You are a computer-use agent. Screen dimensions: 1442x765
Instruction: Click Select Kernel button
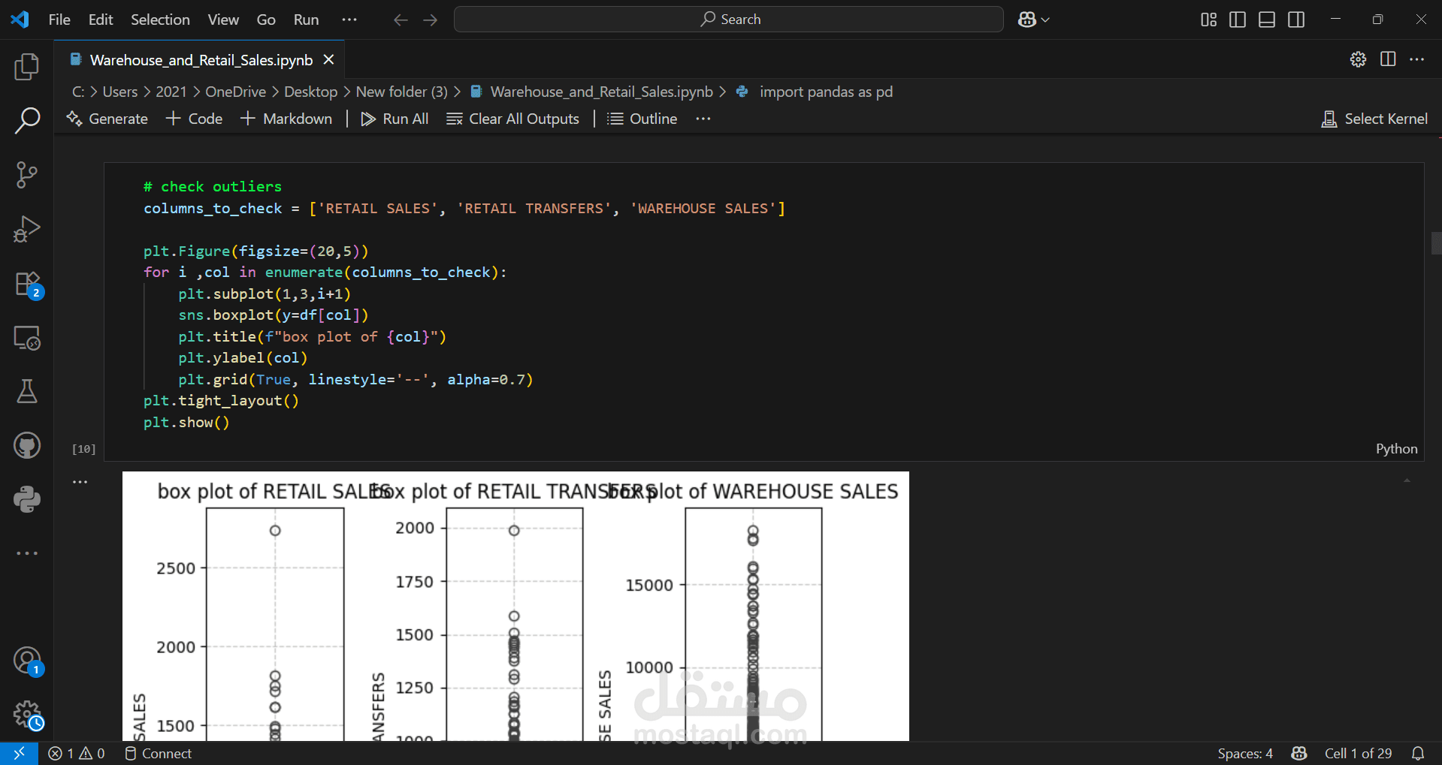coord(1374,119)
